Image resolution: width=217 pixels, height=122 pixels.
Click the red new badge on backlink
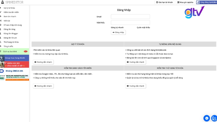[x=25, y=51]
